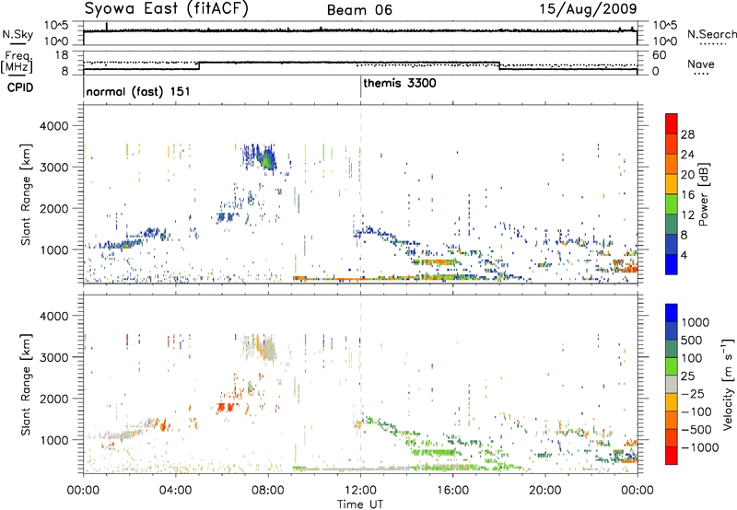
Task: Click the 'Velocity [m s-1]' colorbar title
Action: 727,384
